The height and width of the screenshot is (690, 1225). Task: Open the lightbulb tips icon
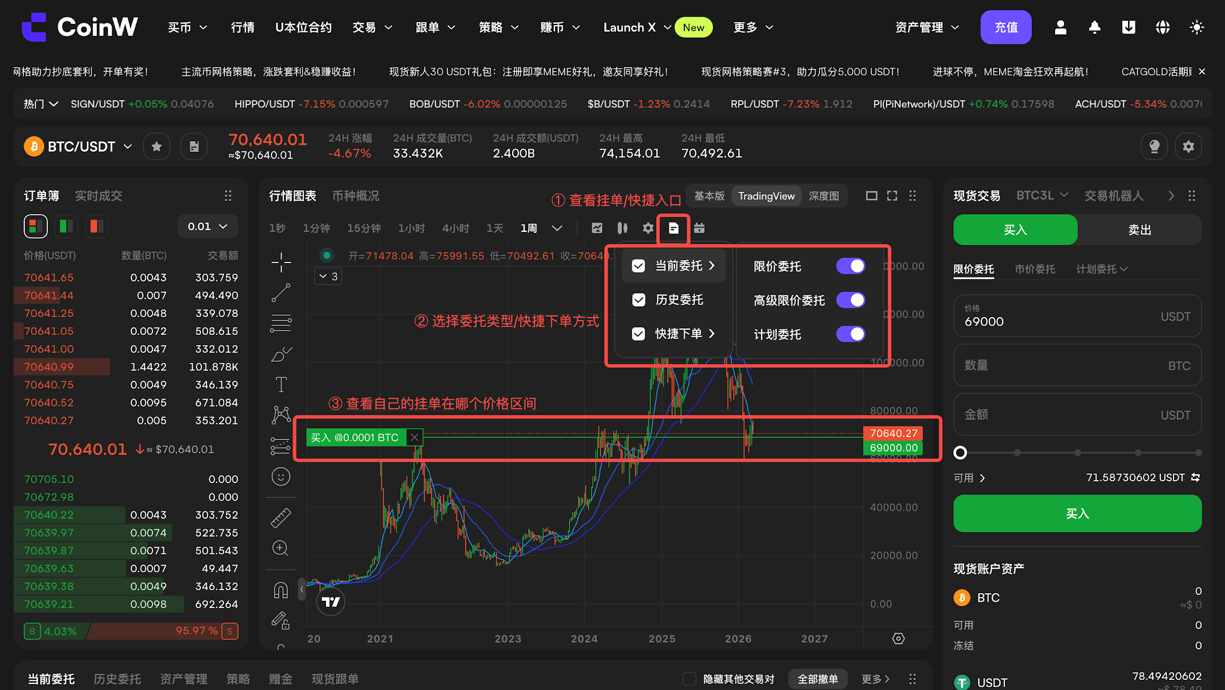click(1154, 146)
